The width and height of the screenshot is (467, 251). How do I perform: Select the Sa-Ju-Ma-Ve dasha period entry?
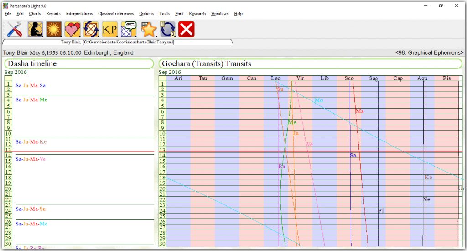[x=31, y=159]
